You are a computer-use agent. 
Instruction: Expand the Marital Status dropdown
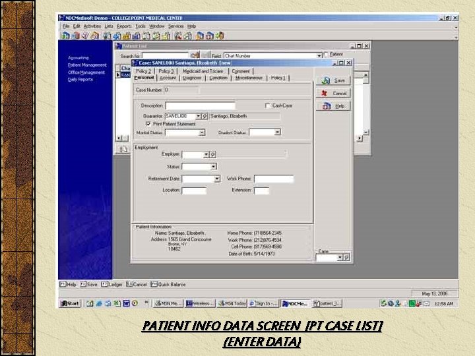202,133
